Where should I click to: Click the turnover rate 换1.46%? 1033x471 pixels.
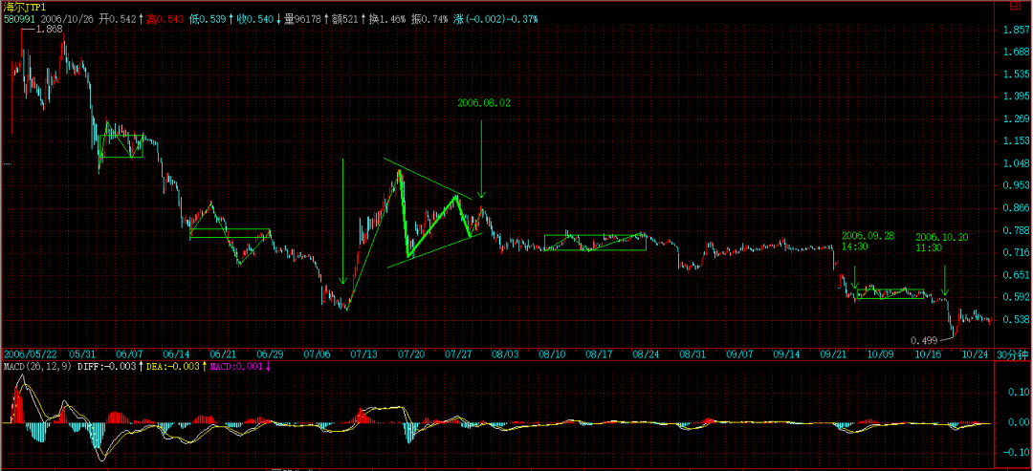pos(388,19)
